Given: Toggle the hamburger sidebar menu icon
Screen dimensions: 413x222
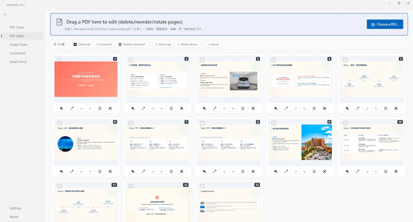Looking at the screenshot, I should coord(5,14).
